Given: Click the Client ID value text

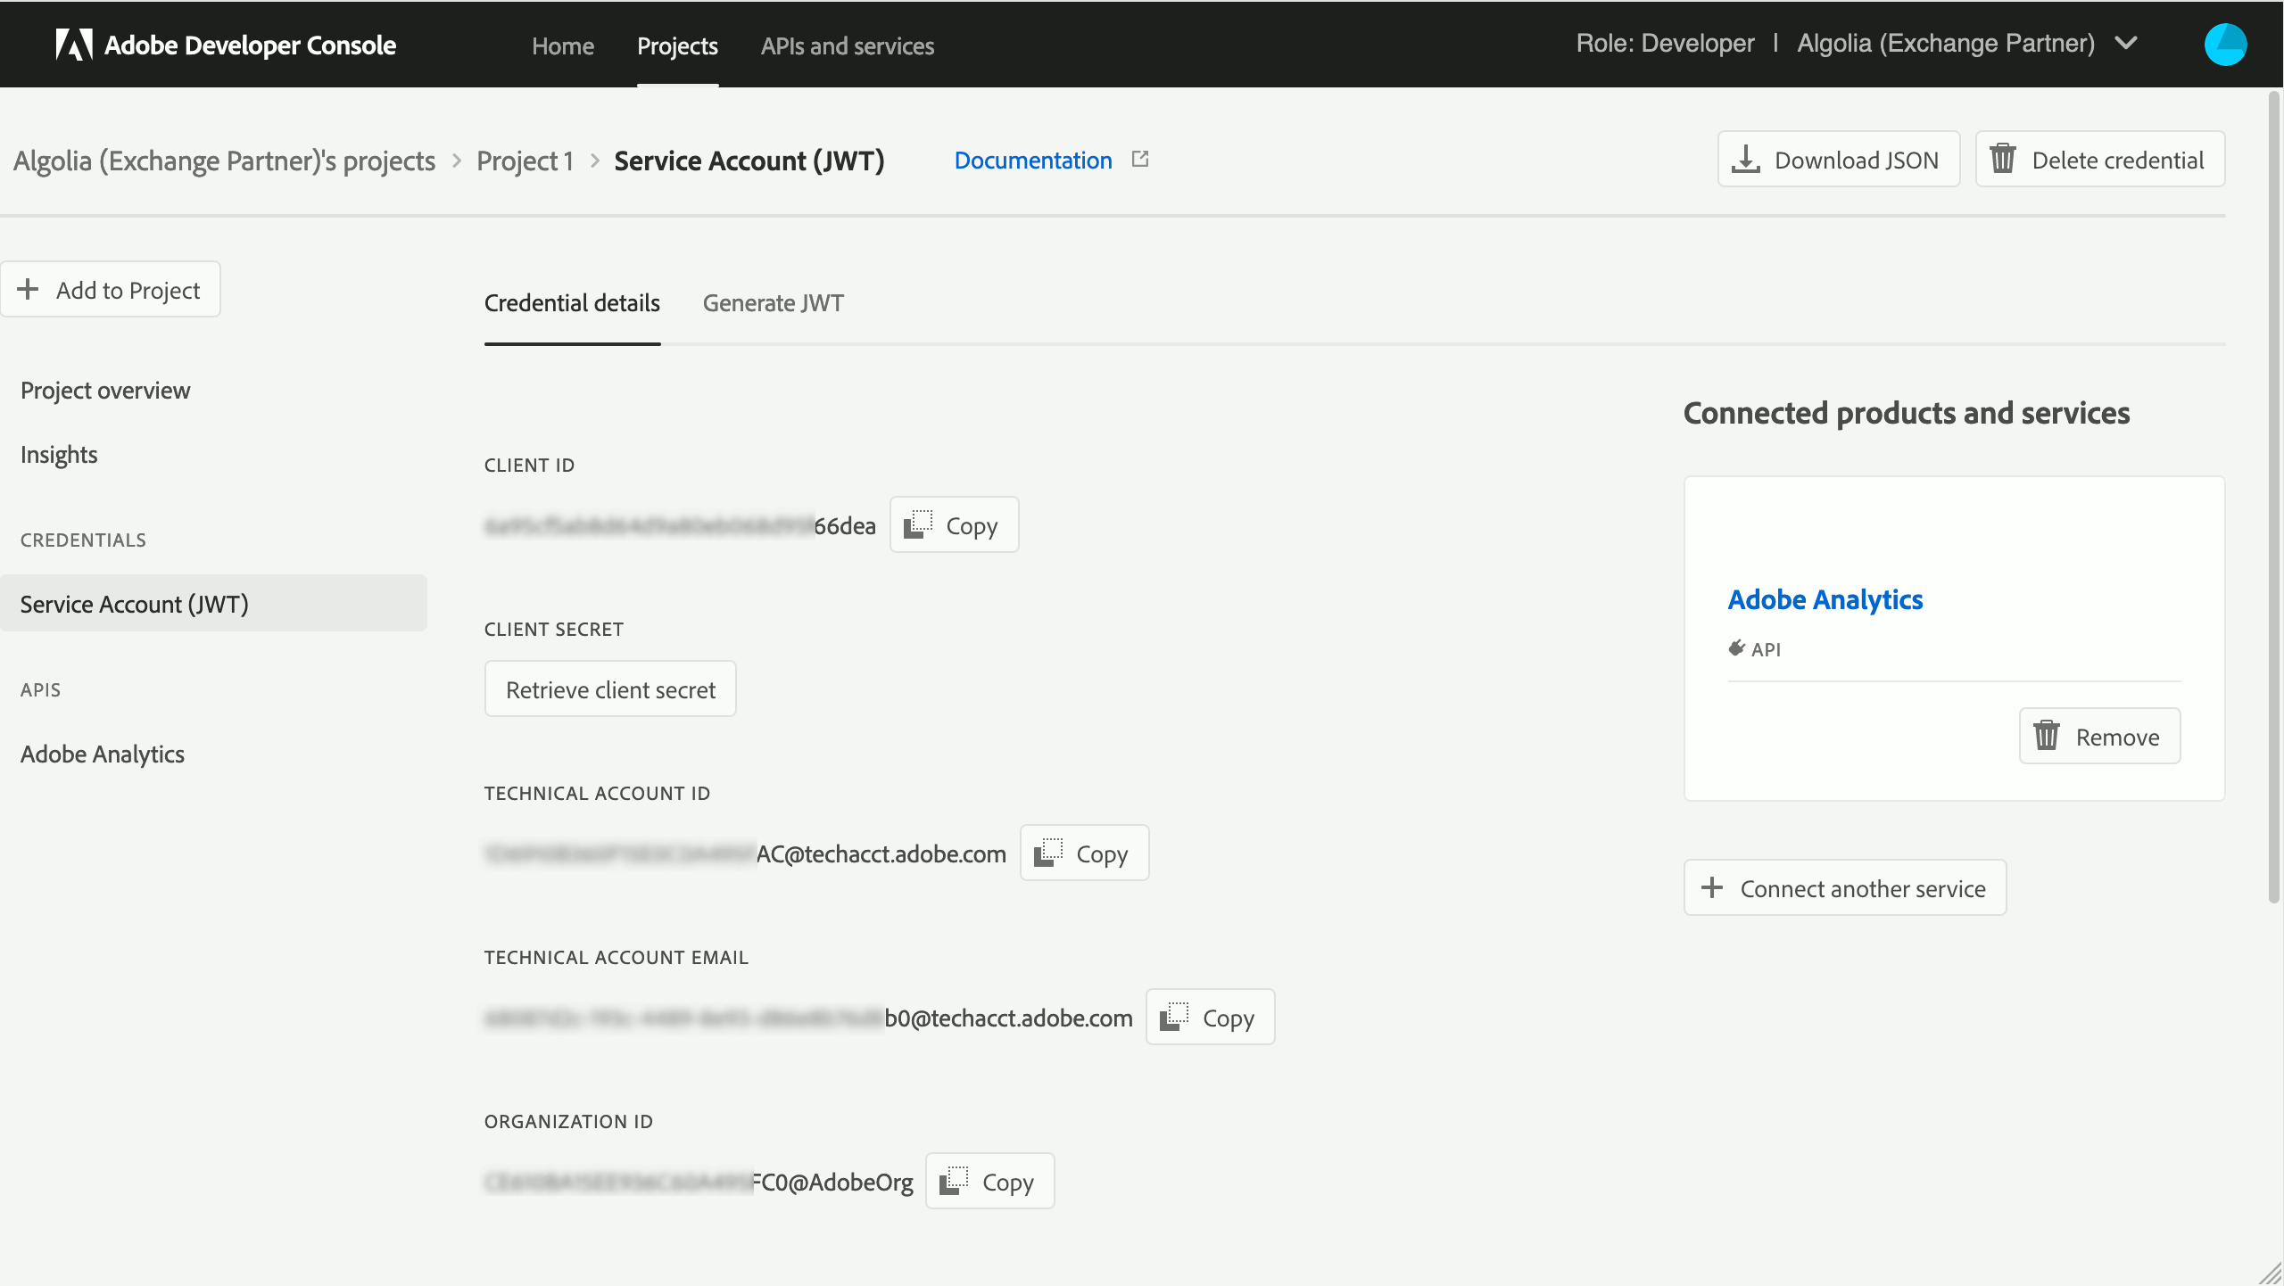Looking at the screenshot, I should [680, 526].
